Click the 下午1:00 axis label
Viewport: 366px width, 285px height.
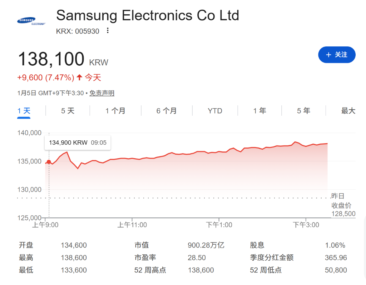pyautogui.click(x=219, y=225)
